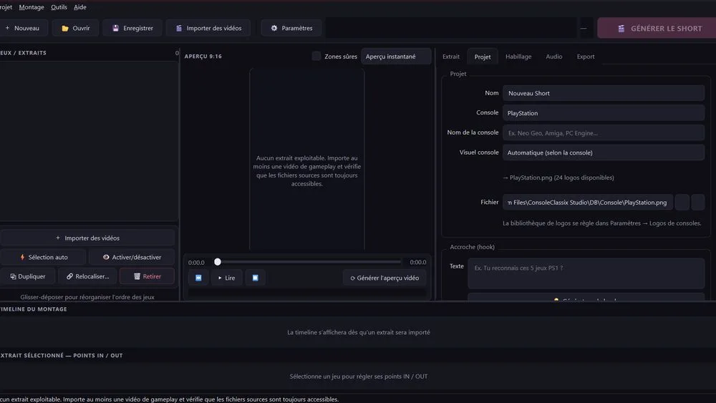Click the start time label 0:00.0 left of slider

196,263
